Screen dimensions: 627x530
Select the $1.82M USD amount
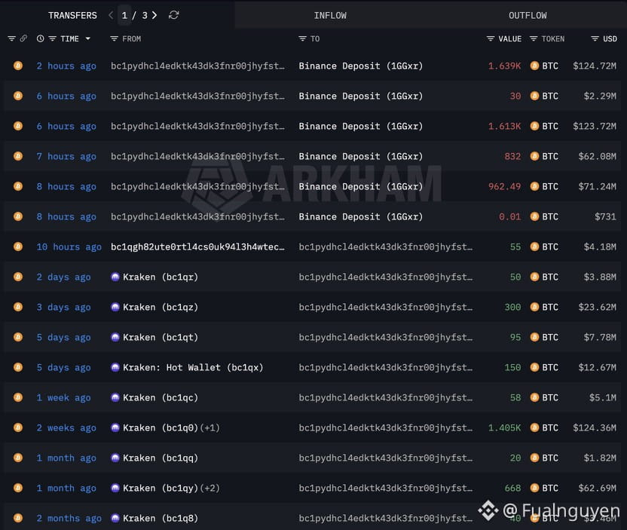click(600, 458)
